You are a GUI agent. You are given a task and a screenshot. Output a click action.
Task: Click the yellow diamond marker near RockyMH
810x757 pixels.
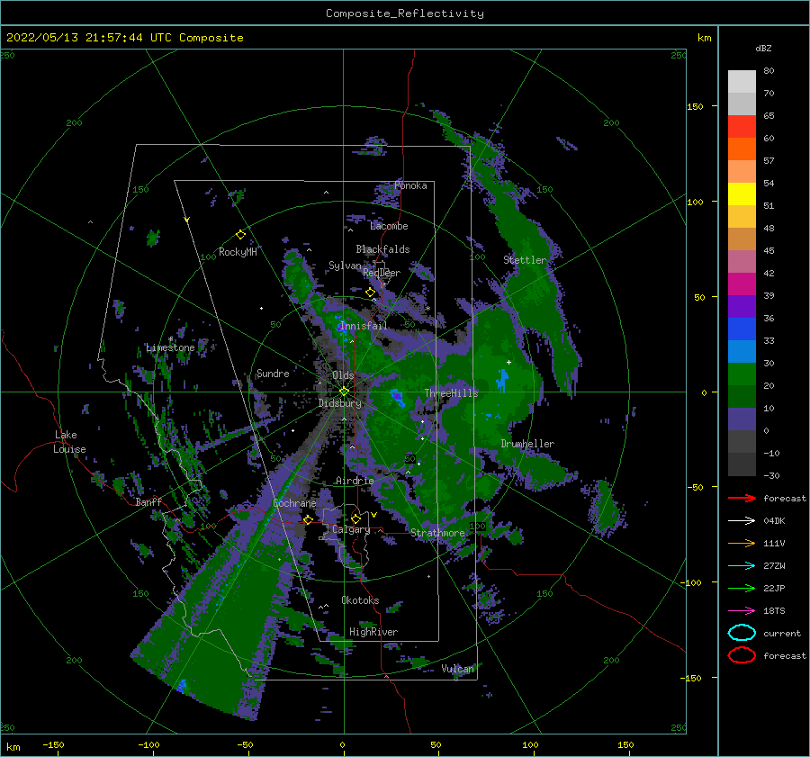240,235
